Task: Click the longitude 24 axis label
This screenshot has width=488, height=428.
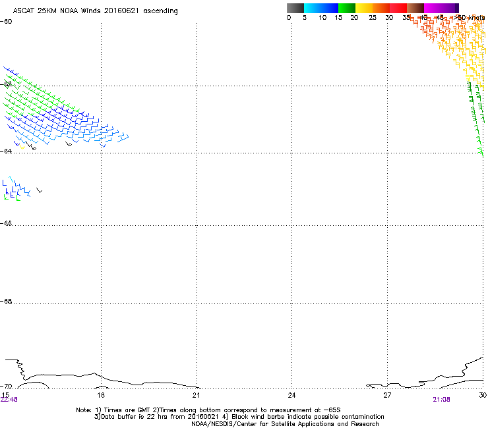Action: click(x=291, y=395)
